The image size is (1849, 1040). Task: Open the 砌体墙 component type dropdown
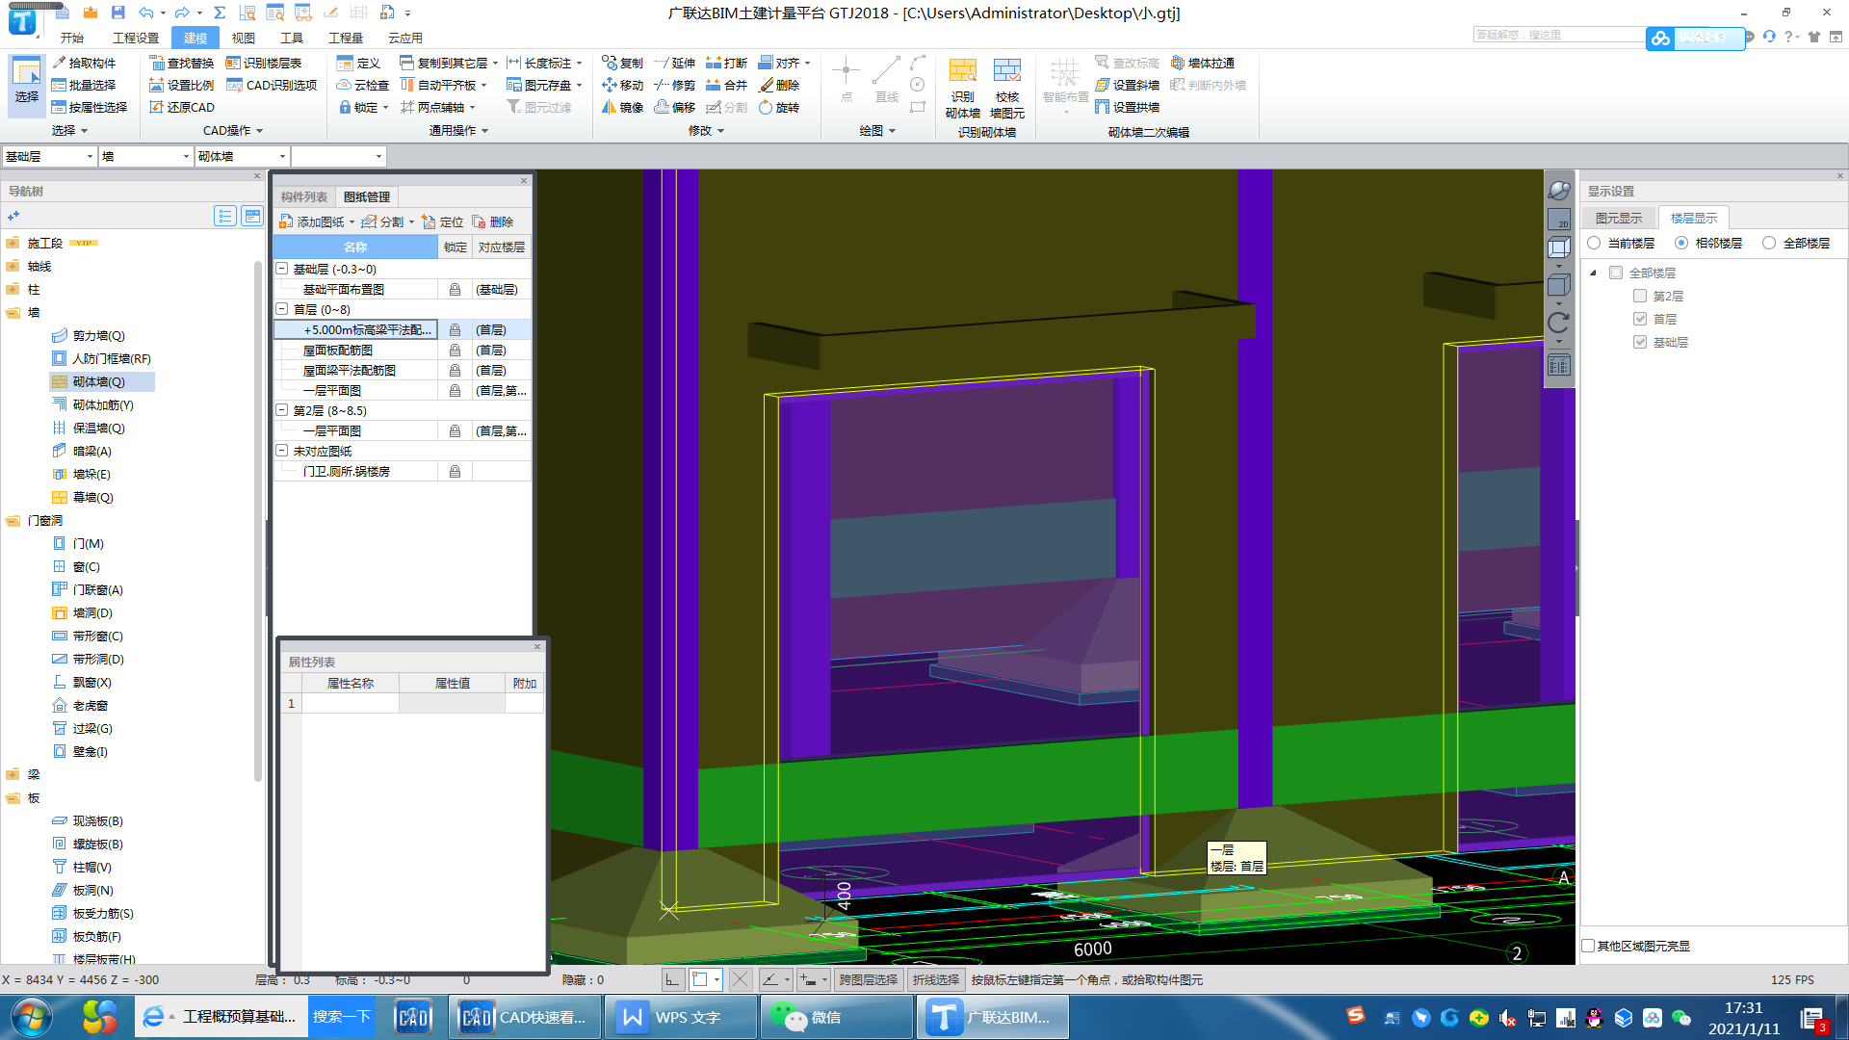pos(282,156)
